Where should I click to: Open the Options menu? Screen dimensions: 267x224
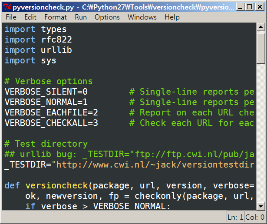click(x=107, y=17)
